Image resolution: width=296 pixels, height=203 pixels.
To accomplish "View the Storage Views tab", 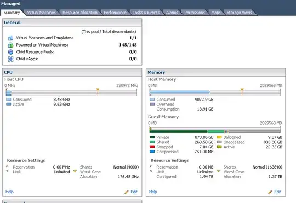I will [x=240, y=13].
